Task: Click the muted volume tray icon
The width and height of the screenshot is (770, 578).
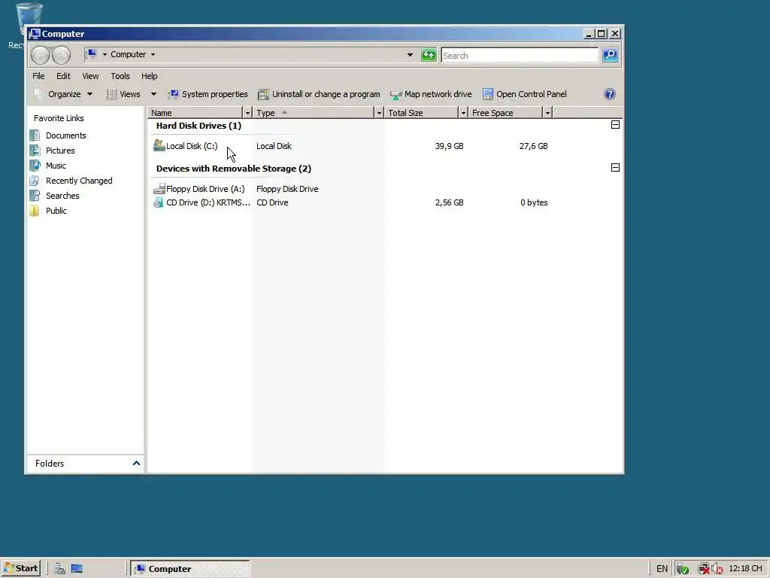Action: [x=717, y=569]
